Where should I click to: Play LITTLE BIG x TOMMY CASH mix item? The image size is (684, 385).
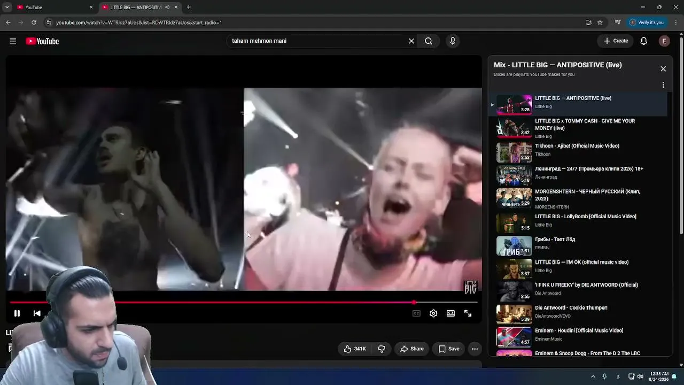point(579,128)
